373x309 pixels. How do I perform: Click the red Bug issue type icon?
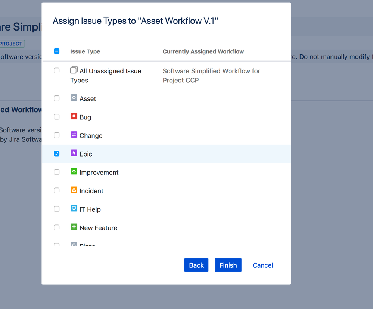[74, 117]
